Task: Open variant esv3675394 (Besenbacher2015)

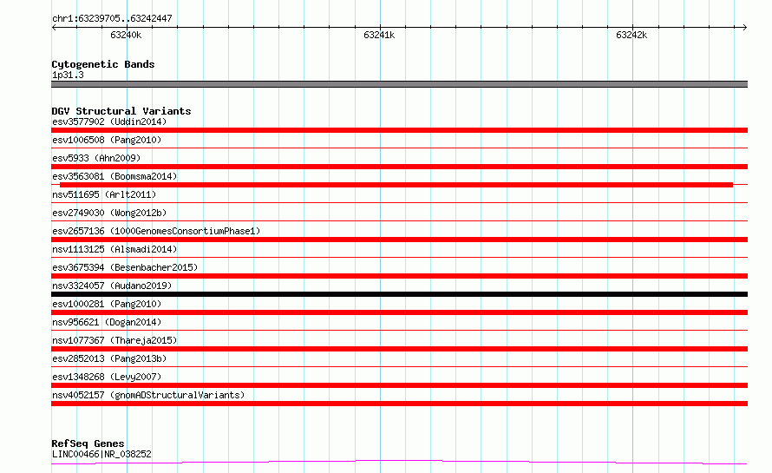Action: tap(125, 267)
